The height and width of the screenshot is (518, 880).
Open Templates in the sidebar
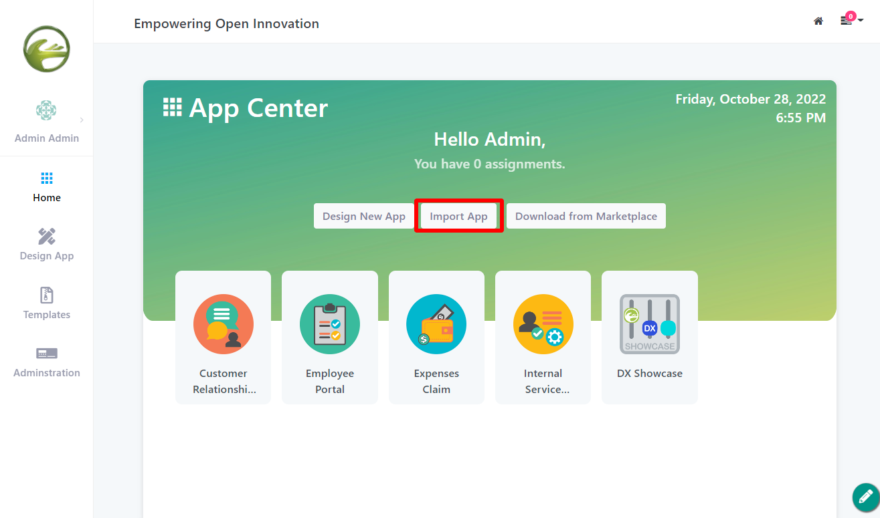point(47,303)
